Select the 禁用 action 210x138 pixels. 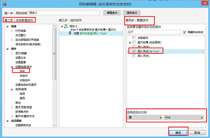(22, 98)
